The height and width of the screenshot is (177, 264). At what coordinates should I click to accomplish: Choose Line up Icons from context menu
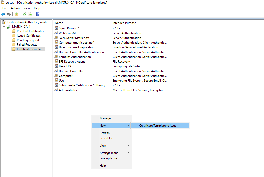point(111,158)
